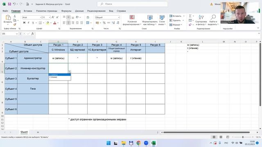Add a new sheet with the plus button
The height and width of the screenshot is (147, 262).
[x=38, y=132]
